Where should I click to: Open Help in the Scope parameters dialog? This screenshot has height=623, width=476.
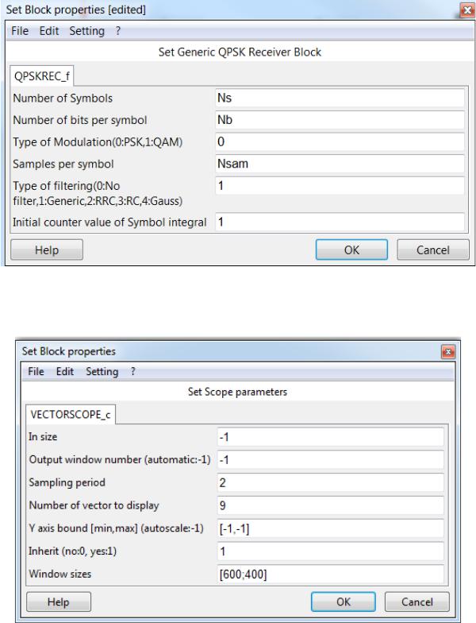pos(59,602)
